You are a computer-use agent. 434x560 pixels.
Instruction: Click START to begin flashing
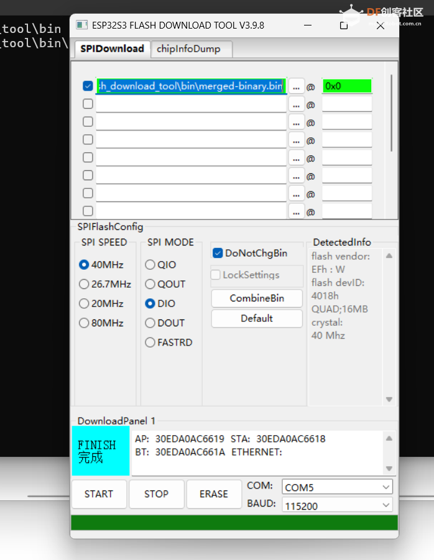click(x=99, y=494)
